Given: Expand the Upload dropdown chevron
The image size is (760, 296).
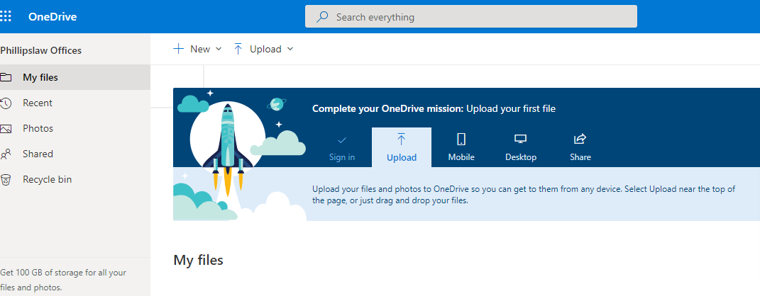Looking at the screenshot, I should pos(290,49).
